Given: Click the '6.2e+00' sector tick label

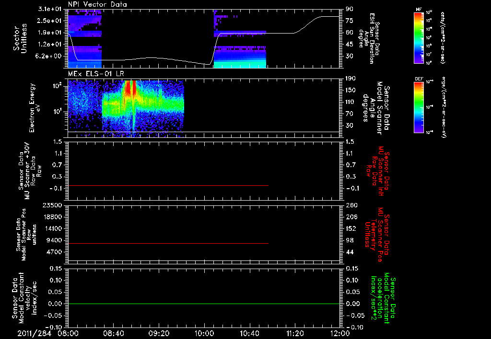Looking at the screenshot, I should pos(48,56).
